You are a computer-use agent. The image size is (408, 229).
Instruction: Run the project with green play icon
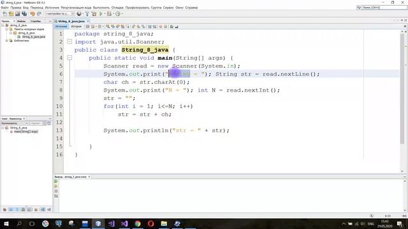(101, 14)
